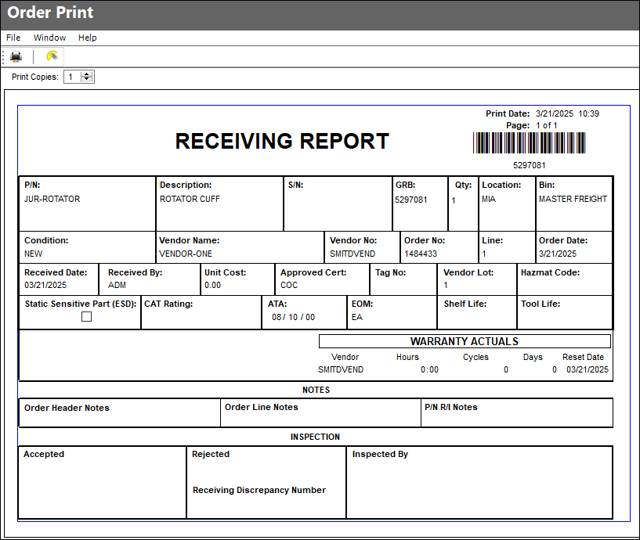Click the Inspected By label

[x=380, y=454]
